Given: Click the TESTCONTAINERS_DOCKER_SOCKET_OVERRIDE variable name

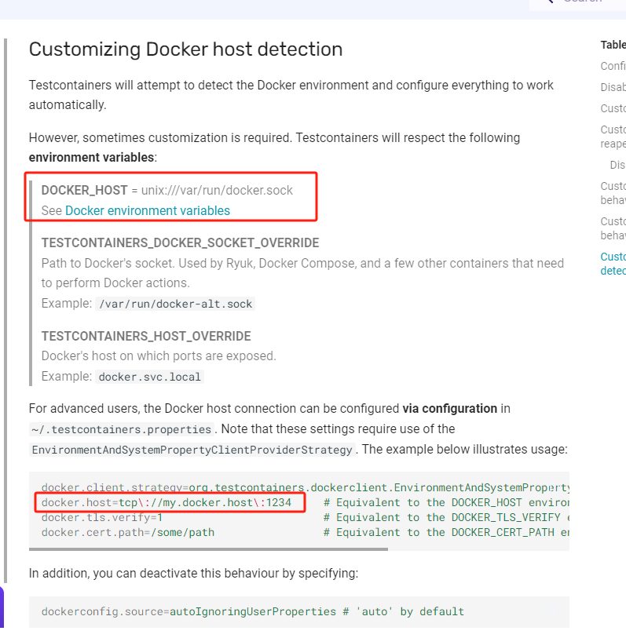Looking at the screenshot, I should click(180, 243).
